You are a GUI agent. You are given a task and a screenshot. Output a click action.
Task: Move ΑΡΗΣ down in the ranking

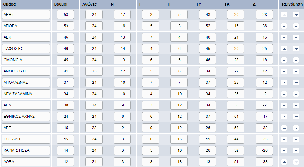tap(296, 15)
